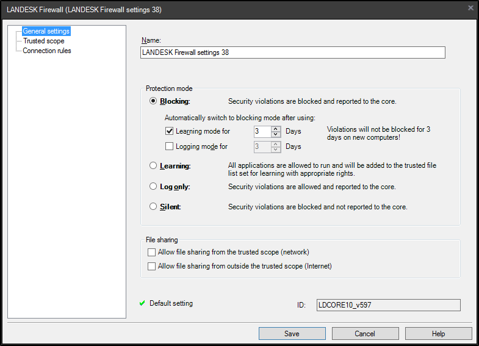Allow file sharing from trusted scope (network)
Viewport: 479px width, 346px height.
pyautogui.click(x=152, y=252)
